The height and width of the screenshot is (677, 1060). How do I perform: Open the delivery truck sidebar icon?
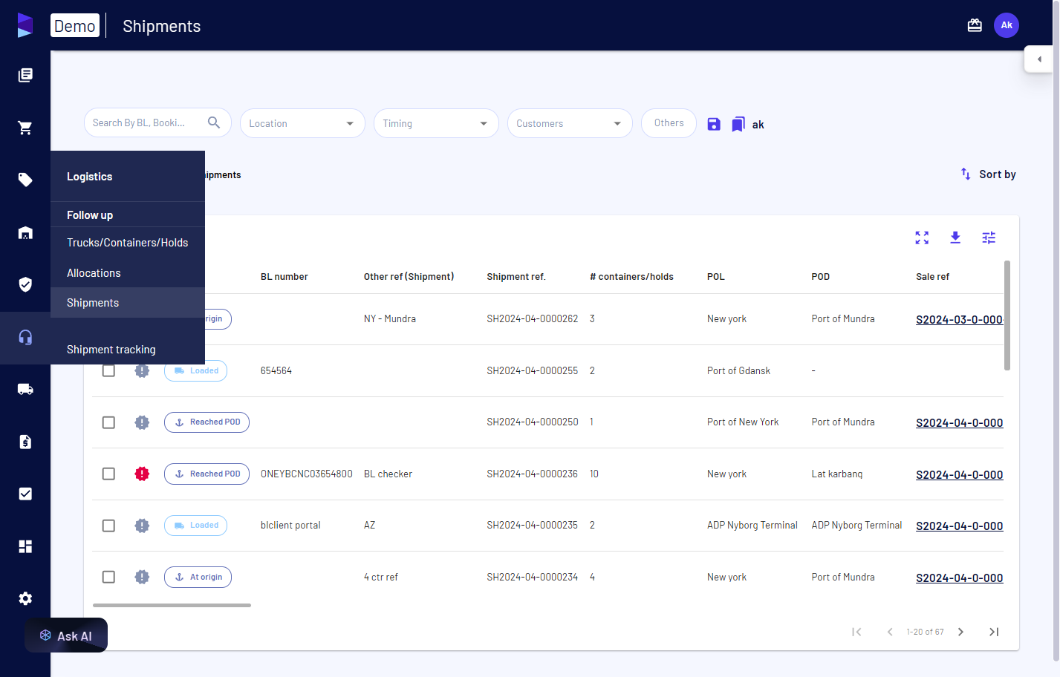click(25, 389)
